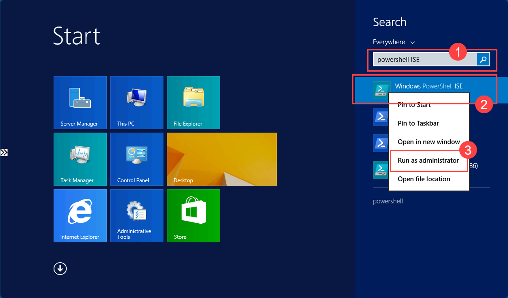Launch Task Manager from the Start screen
508x298 pixels.
click(80, 159)
